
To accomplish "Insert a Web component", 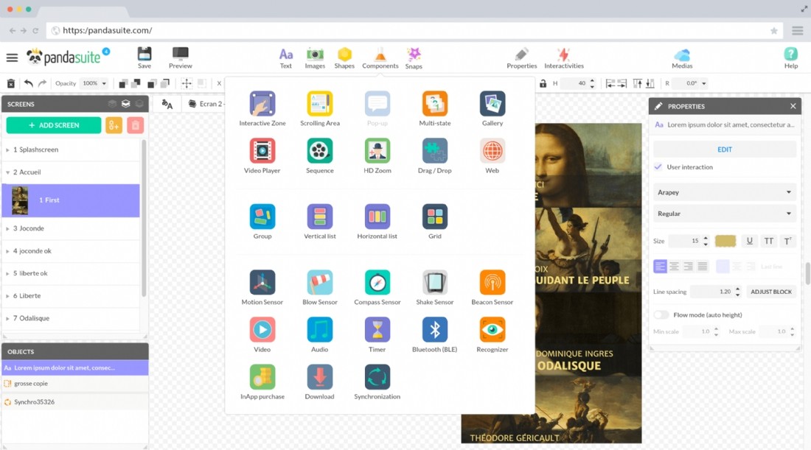I will click(492, 151).
